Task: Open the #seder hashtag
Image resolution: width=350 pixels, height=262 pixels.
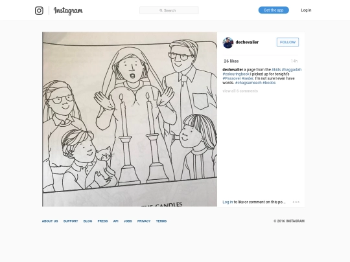Action: click(248, 78)
